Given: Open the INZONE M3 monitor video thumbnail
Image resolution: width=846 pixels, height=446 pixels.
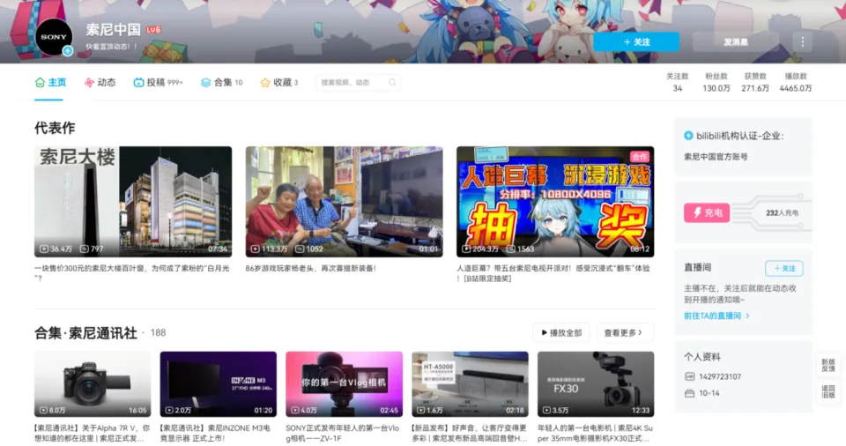Looking at the screenshot, I should coord(219,384).
